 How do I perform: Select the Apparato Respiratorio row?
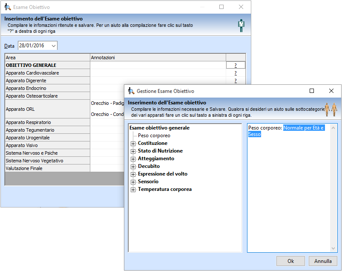coord(47,122)
